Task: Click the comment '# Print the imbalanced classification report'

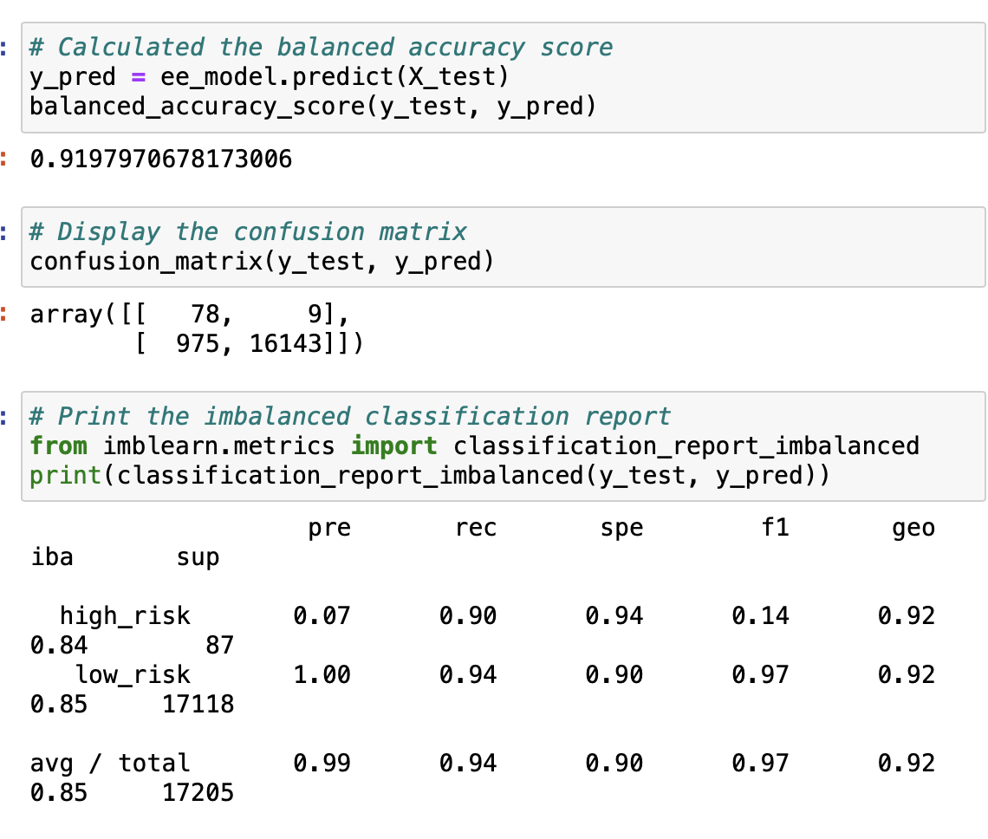Action: (350, 417)
